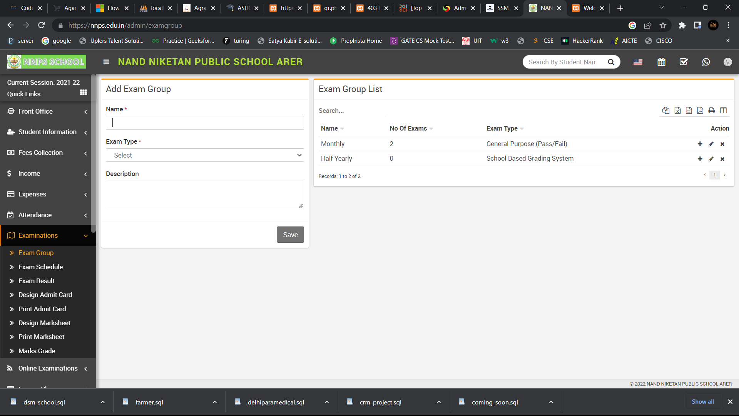Click the sidebar vertical scrollbar
This screenshot has height=416, width=739.
93,154
